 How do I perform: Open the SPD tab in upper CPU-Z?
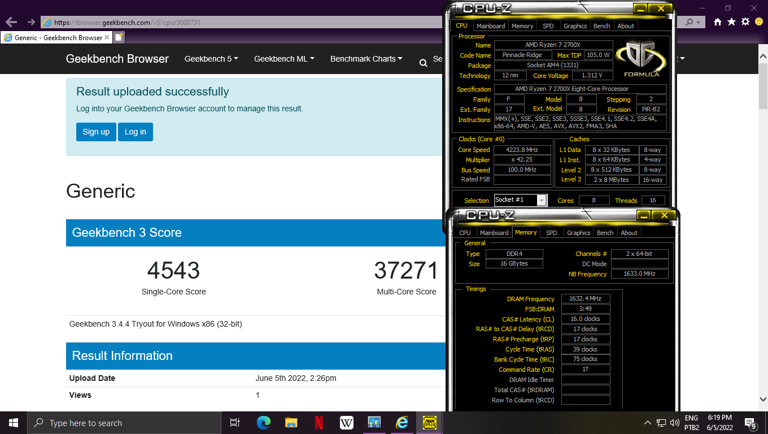click(x=548, y=26)
